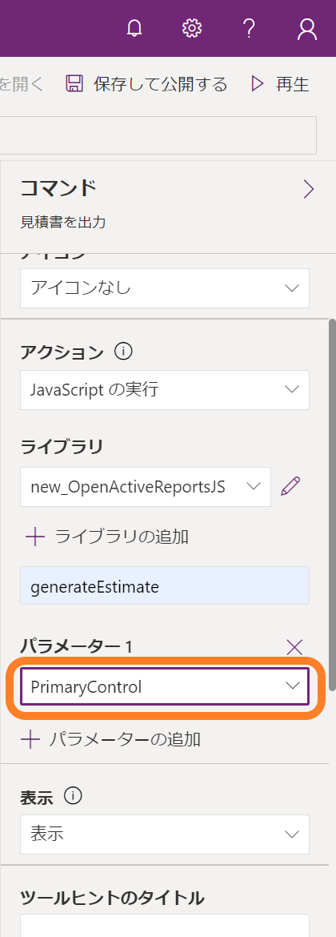Click the info icon next to 表示
Viewport: 336px width, 937px height.
pos(73,797)
